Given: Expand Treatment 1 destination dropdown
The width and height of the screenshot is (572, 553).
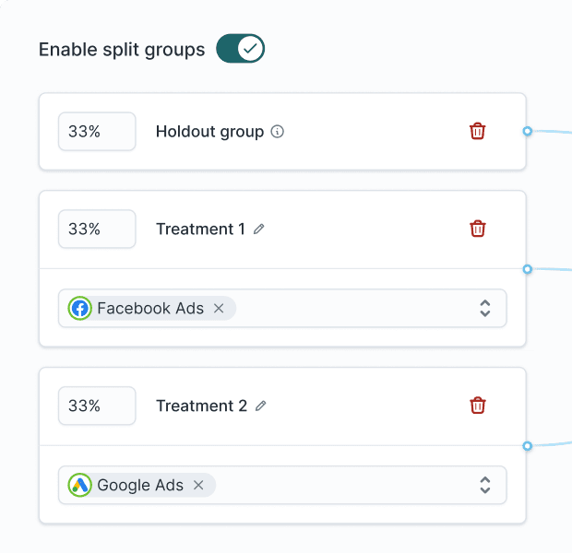Looking at the screenshot, I should (485, 309).
